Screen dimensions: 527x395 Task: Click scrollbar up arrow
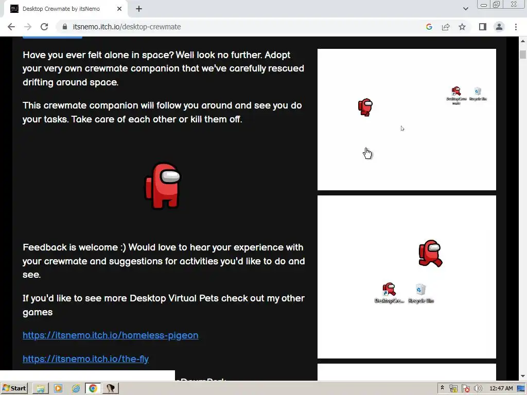[523, 41]
